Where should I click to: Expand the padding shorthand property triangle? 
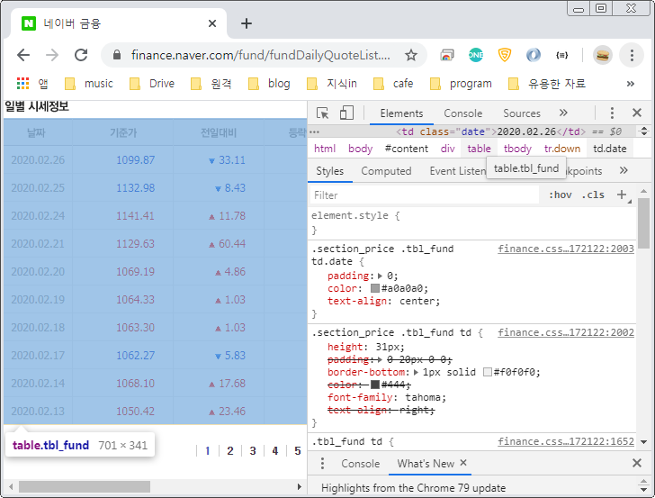coord(379,276)
